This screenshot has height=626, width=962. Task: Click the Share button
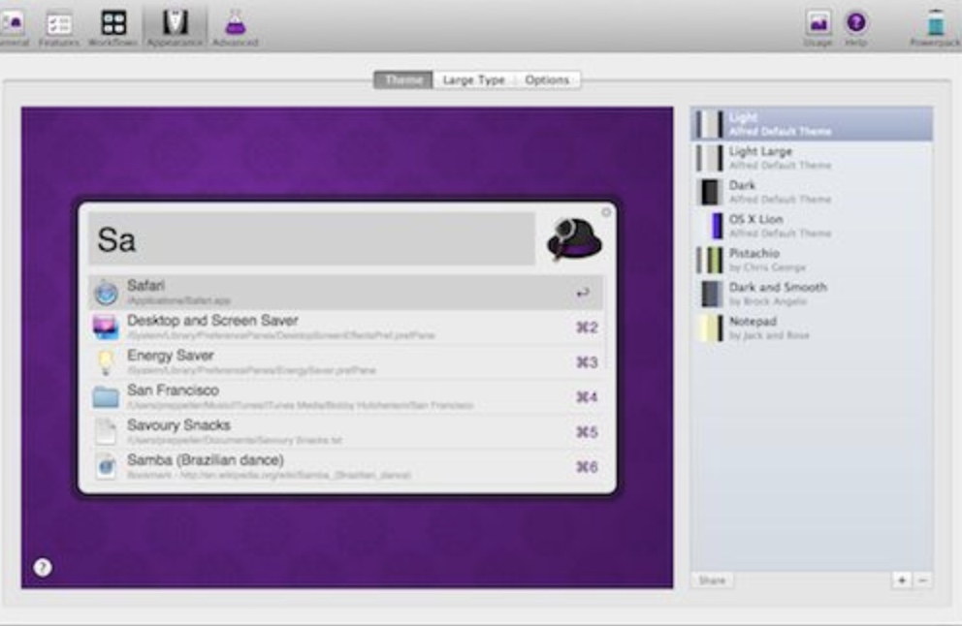712,580
